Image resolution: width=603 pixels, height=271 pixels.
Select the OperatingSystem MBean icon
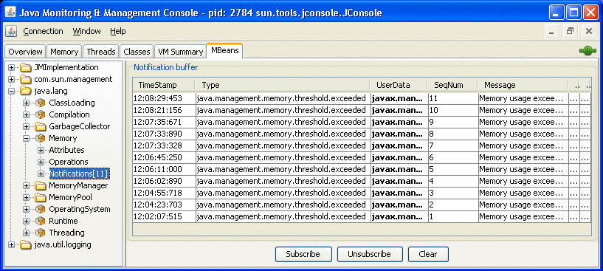(40, 209)
